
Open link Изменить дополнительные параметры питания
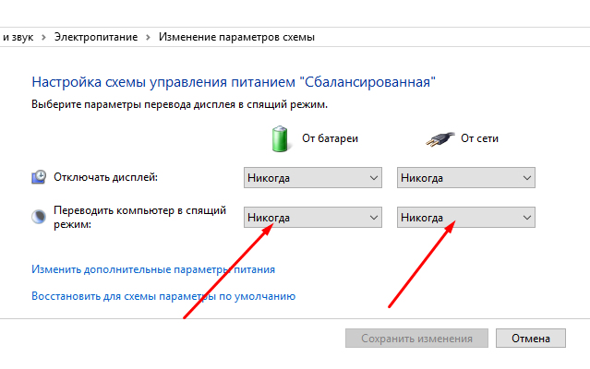(153, 269)
